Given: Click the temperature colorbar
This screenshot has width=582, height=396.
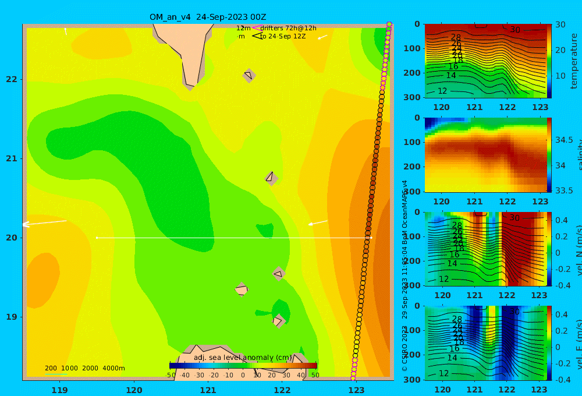Looking at the screenshot, I should point(549,61).
